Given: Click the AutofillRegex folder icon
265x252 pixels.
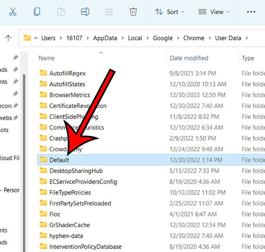Looking at the screenshot, I should [44, 73].
